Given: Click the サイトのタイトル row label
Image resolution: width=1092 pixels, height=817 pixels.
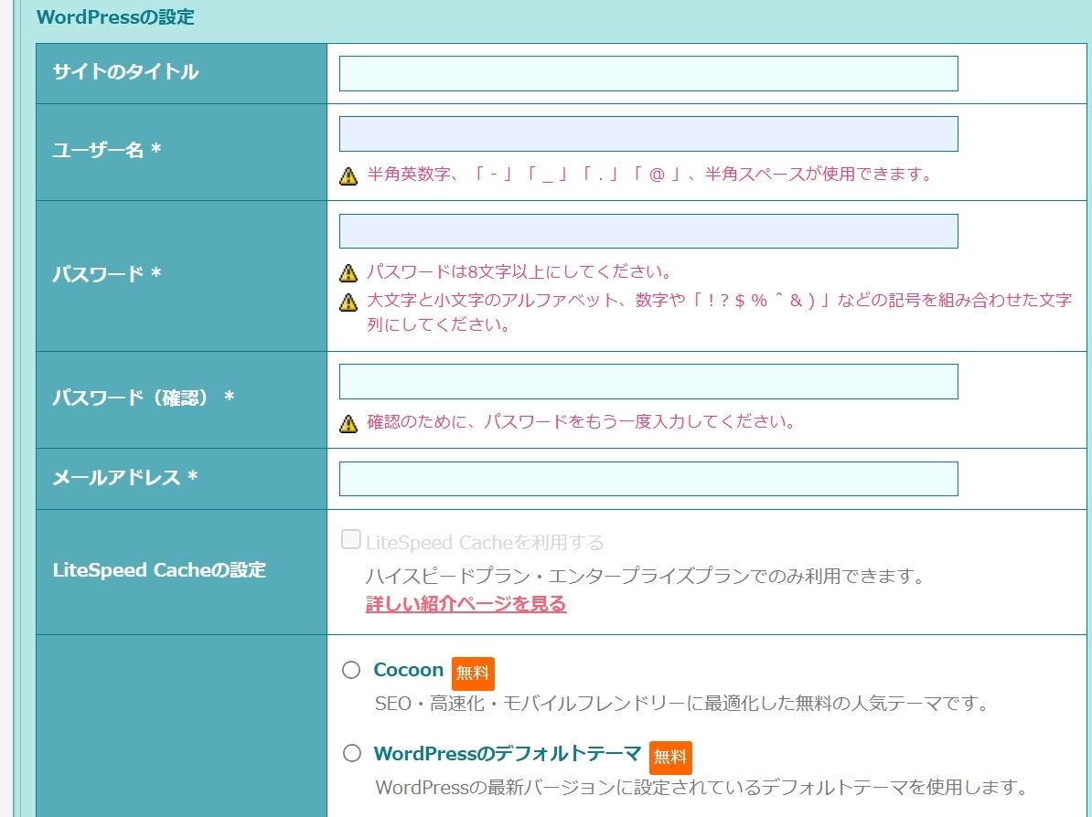Looking at the screenshot, I should (x=126, y=71).
